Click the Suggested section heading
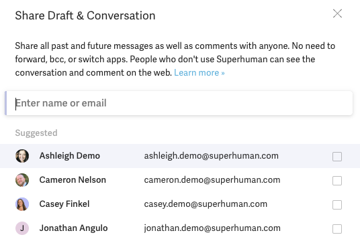 (36, 133)
